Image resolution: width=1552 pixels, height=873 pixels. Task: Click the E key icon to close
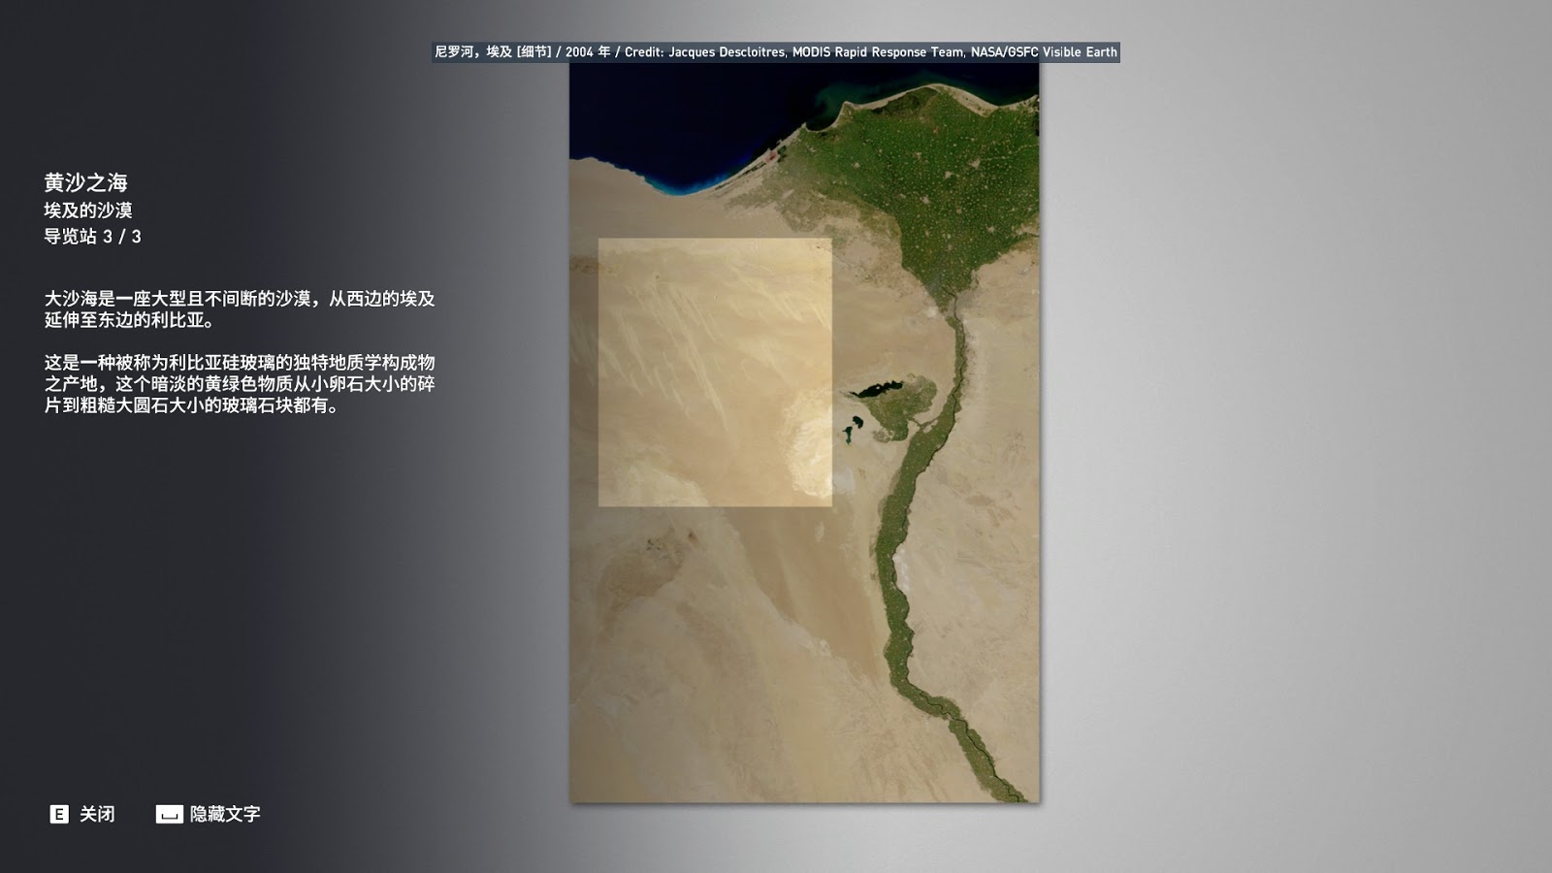pyautogui.click(x=59, y=814)
